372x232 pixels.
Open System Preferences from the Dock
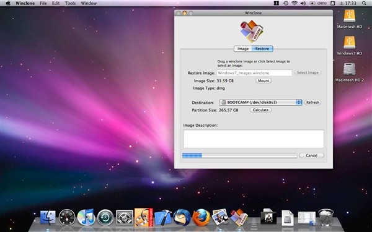coord(125,217)
